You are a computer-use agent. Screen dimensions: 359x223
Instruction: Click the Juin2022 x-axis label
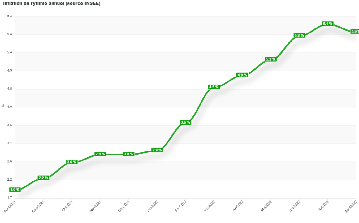(x=294, y=206)
